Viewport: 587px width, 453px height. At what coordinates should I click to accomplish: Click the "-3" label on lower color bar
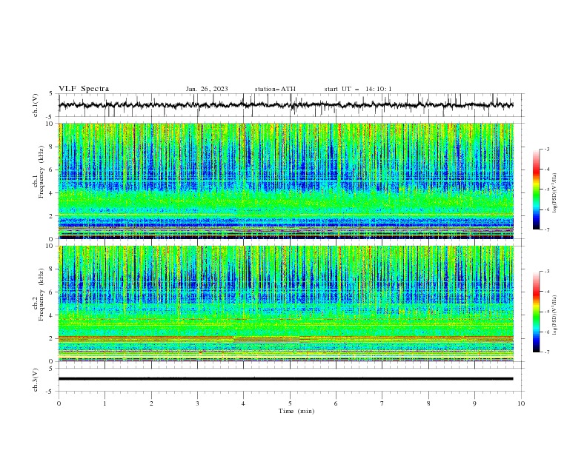(x=547, y=272)
